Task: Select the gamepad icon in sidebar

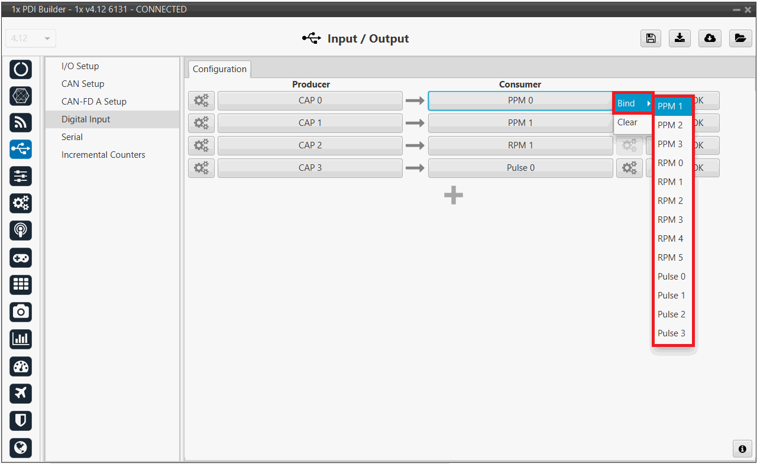Action: coord(21,258)
